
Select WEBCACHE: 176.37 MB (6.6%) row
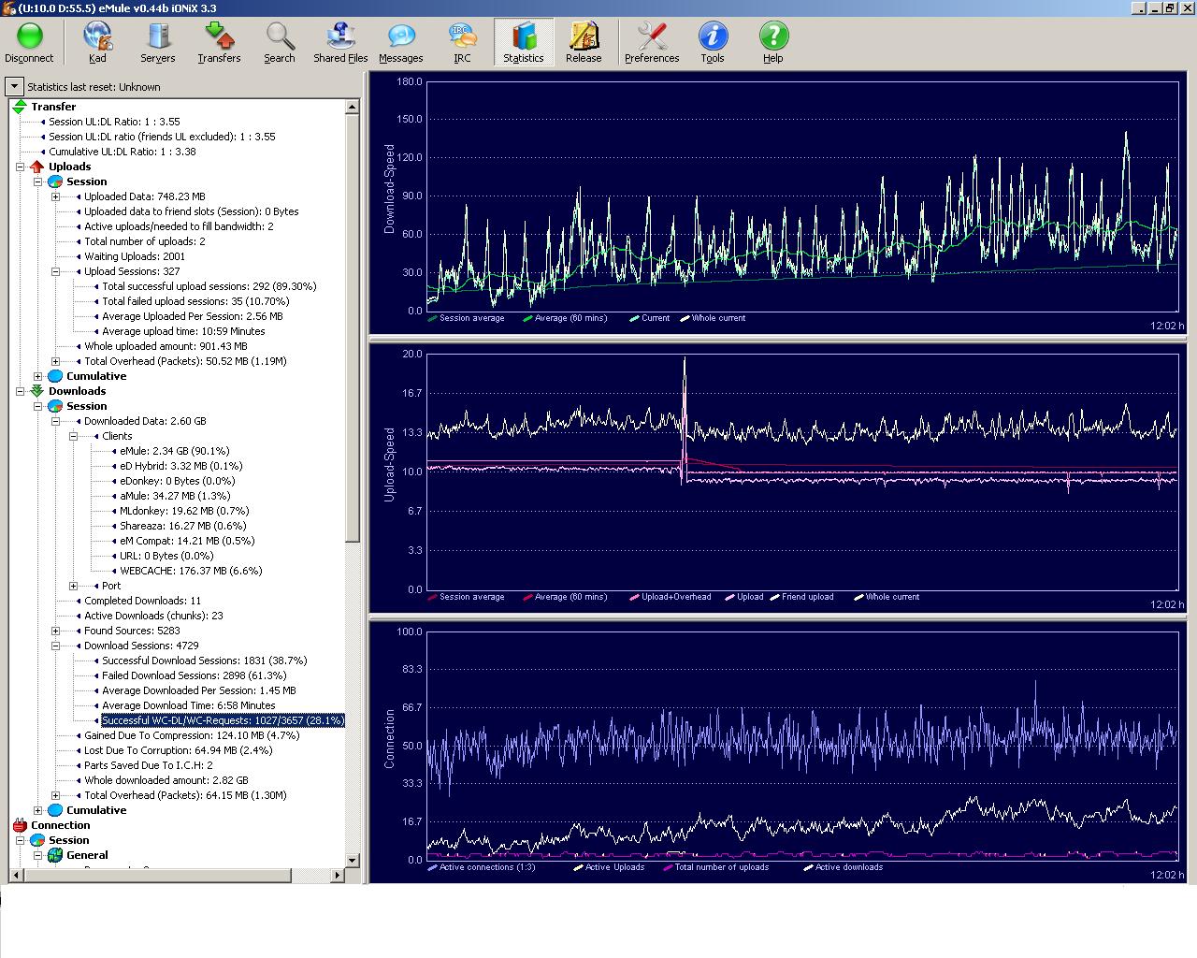pyautogui.click(x=191, y=571)
